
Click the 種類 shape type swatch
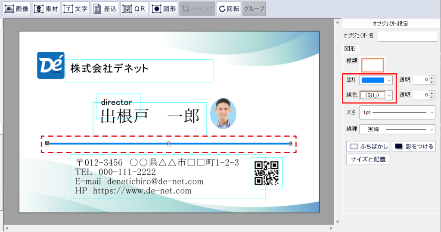coord(373,65)
